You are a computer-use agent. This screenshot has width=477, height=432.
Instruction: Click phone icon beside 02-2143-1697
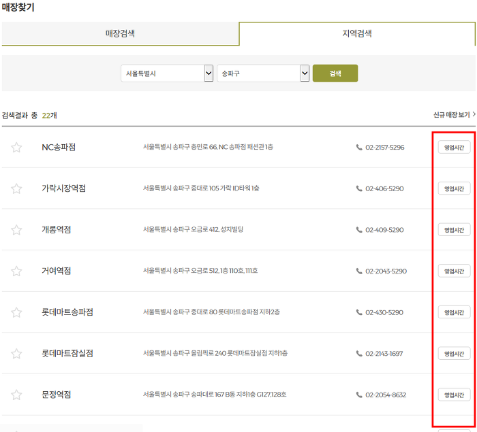[359, 354]
